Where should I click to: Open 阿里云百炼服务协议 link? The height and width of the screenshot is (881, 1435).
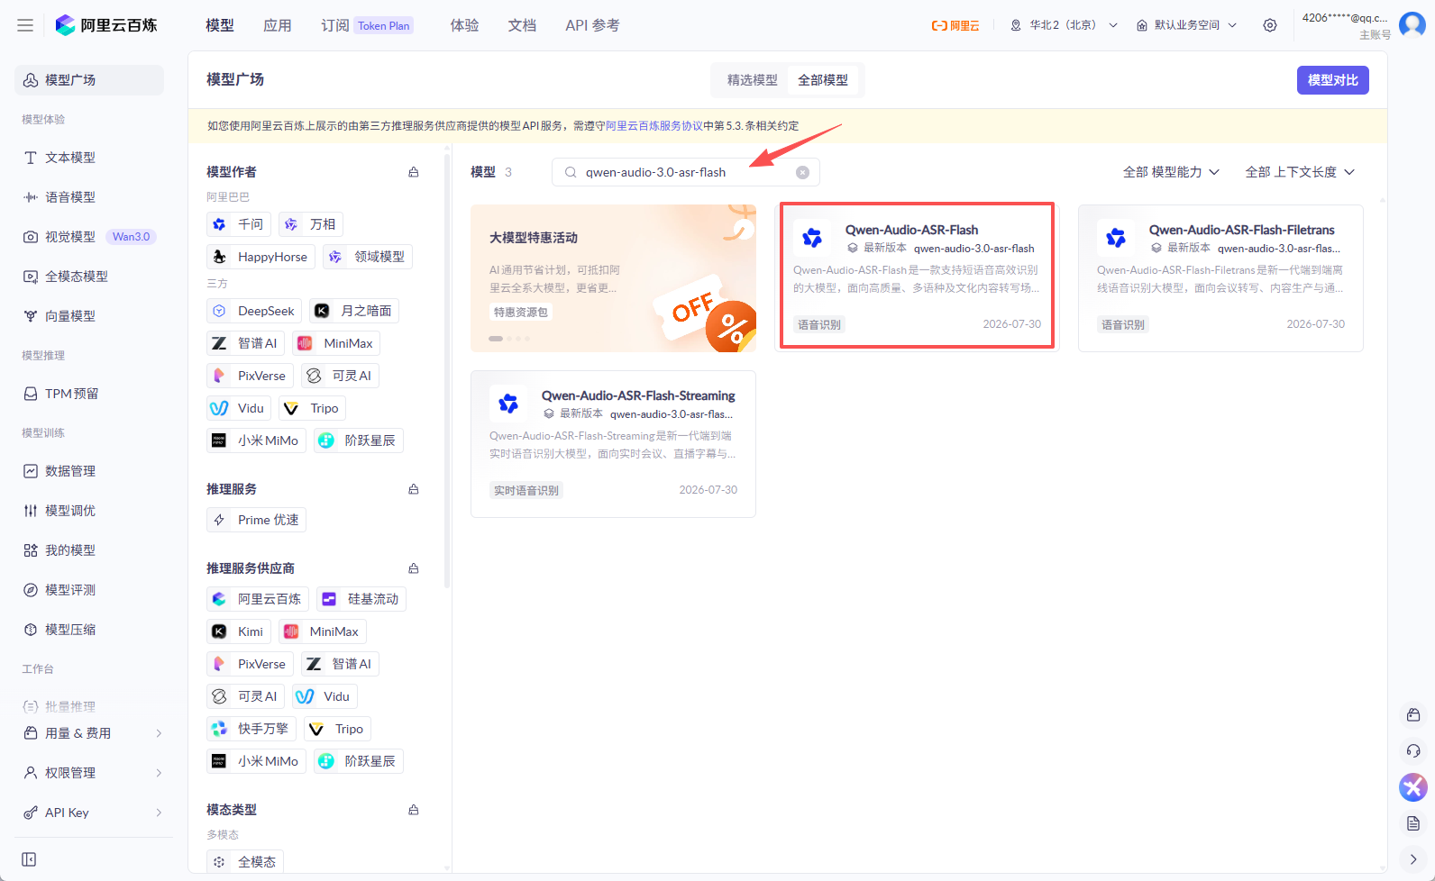654,126
